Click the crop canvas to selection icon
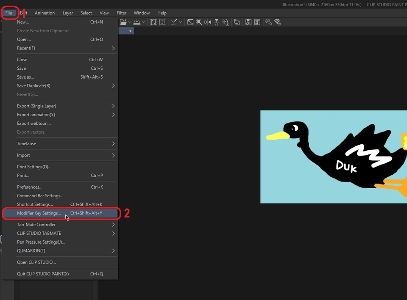This screenshot has width=407, height=300. click(x=162, y=22)
